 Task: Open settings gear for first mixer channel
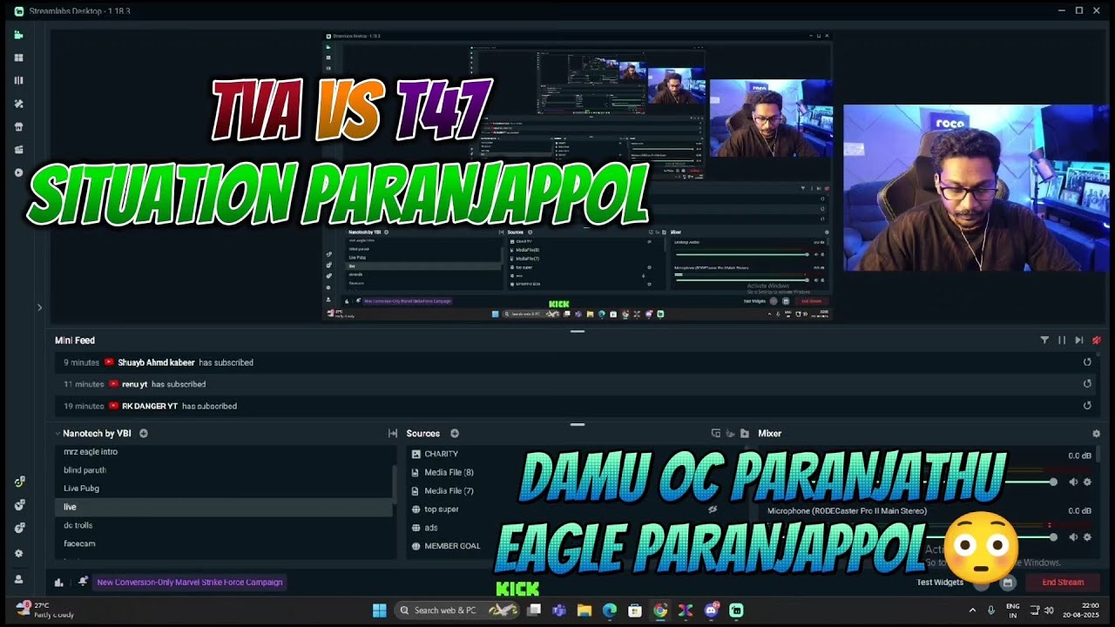pyautogui.click(x=1087, y=482)
